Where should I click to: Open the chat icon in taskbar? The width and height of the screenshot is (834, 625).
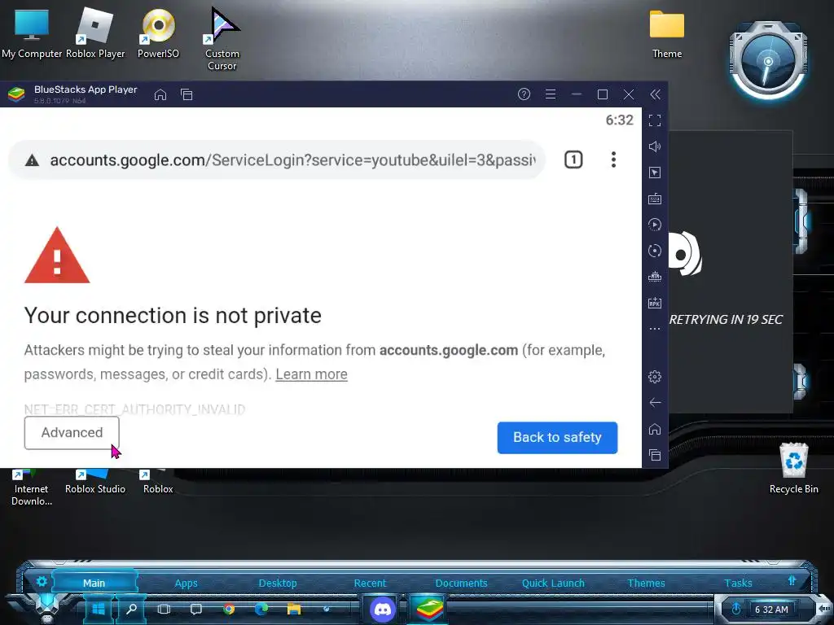[x=196, y=609]
